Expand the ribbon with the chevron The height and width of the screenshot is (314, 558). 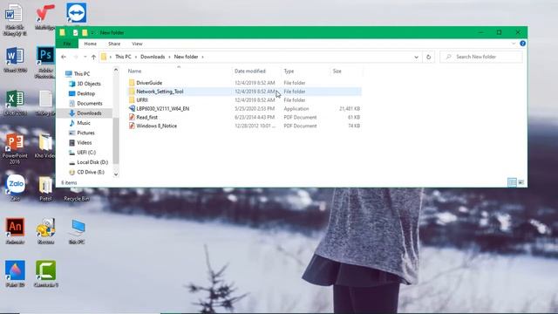pyautogui.click(x=514, y=44)
